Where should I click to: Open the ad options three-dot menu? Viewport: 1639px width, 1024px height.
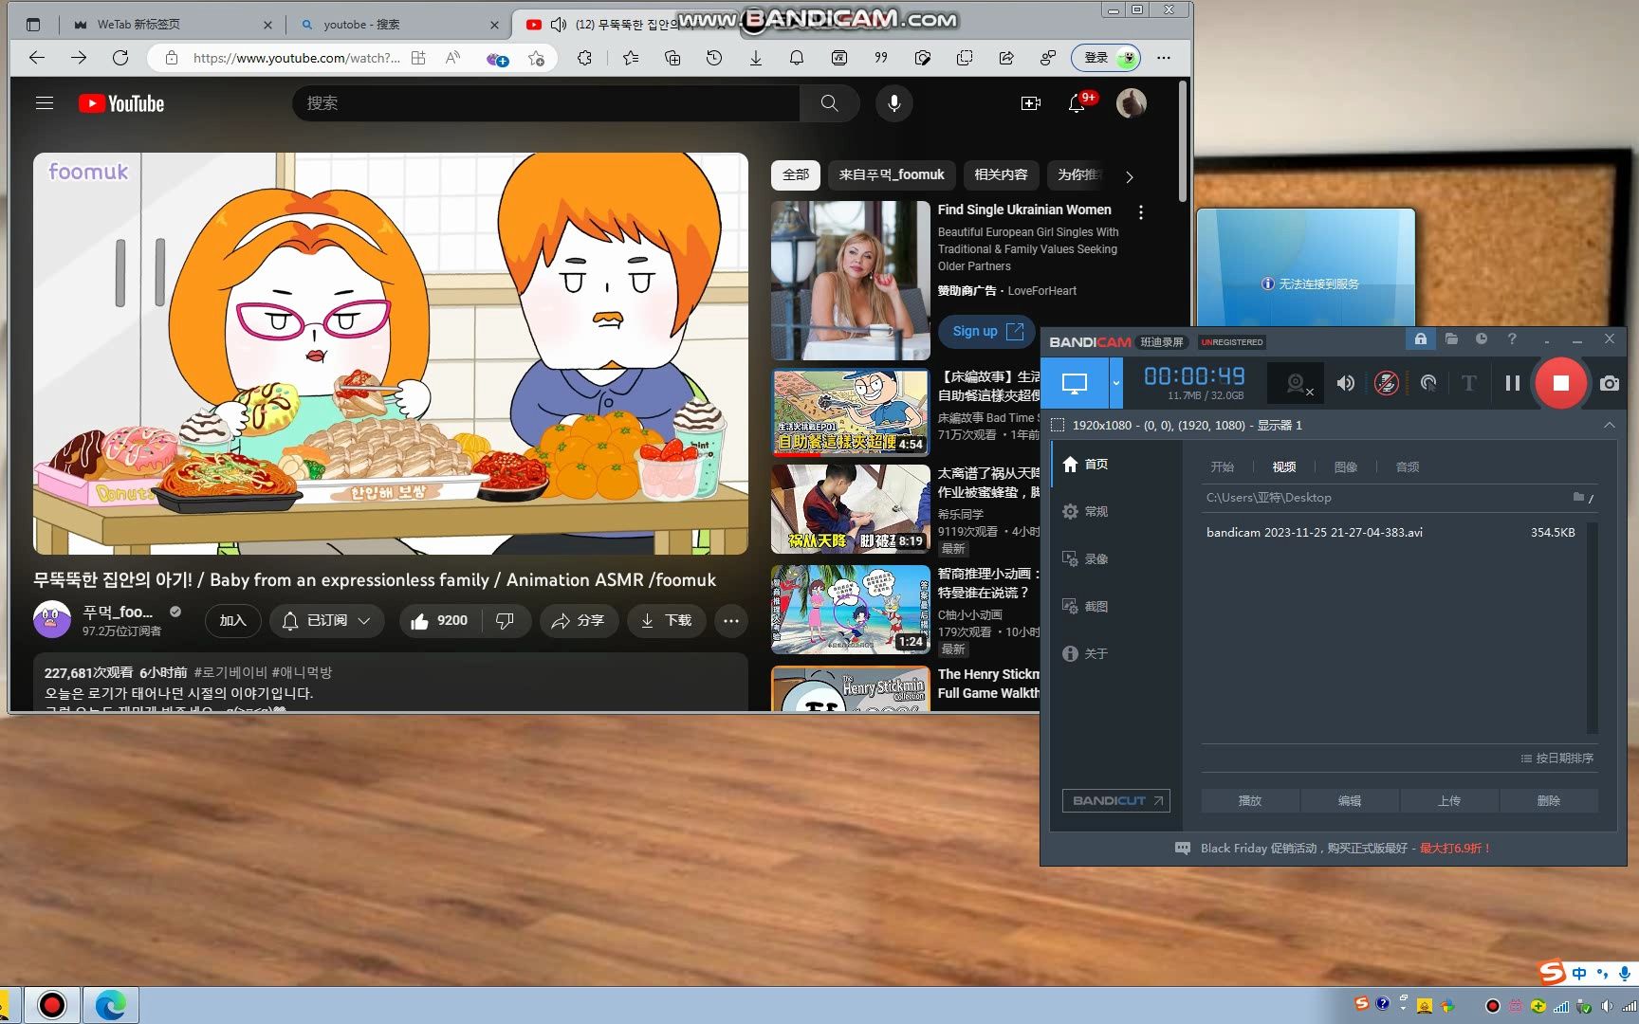click(1141, 212)
